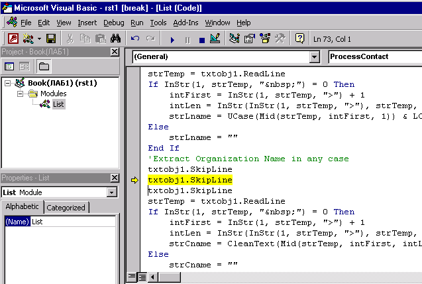Click the Break pause icon
Image resolution: width=422 pixels, height=284 pixels.
(x=187, y=39)
